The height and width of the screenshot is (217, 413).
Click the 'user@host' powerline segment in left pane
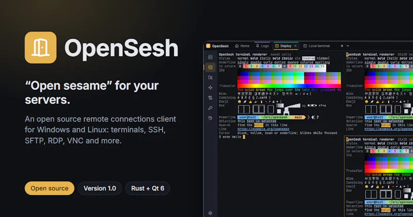tap(247, 117)
